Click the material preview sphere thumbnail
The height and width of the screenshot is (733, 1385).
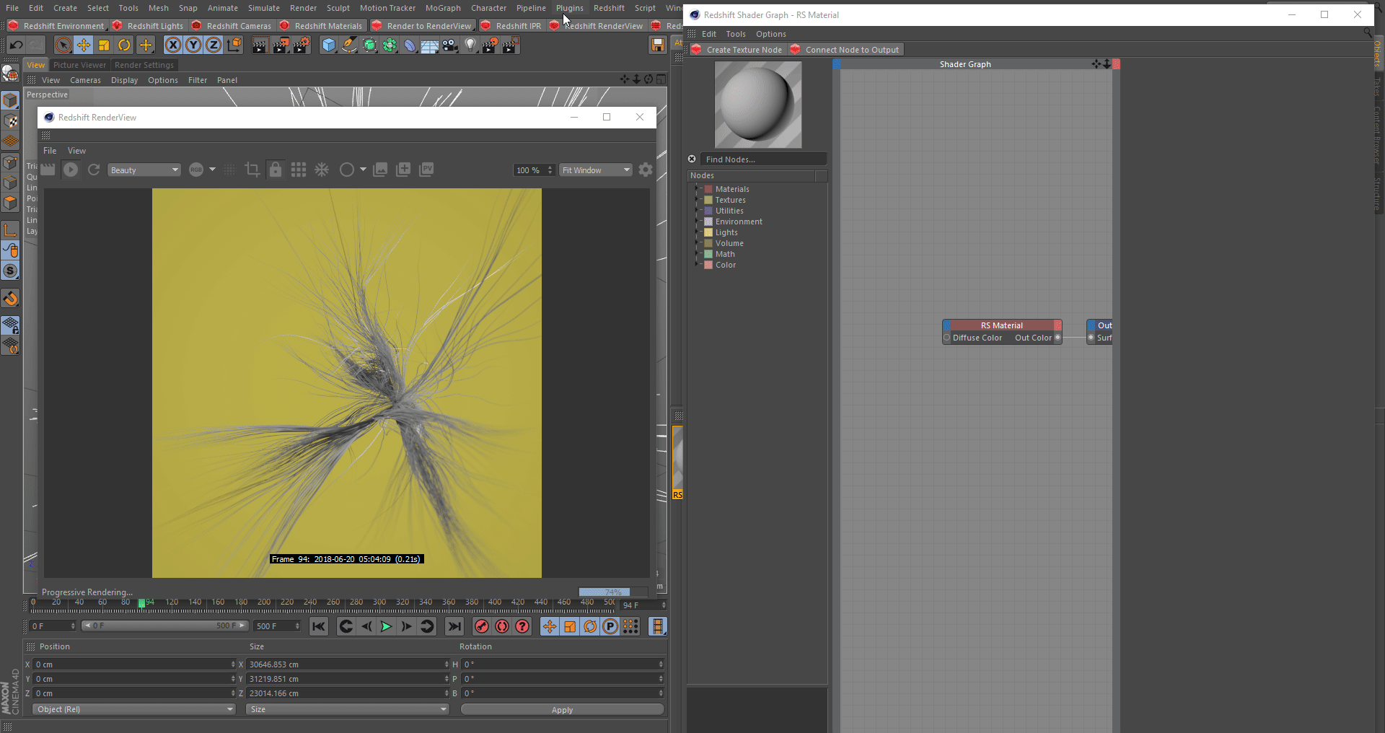(x=757, y=105)
